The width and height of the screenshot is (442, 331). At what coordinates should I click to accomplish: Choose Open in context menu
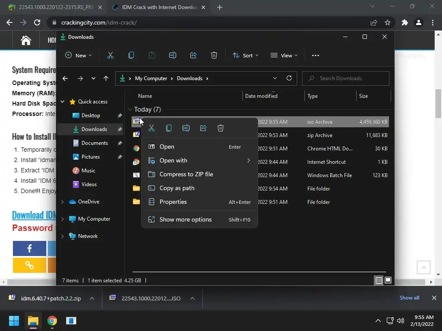tap(199, 147)
